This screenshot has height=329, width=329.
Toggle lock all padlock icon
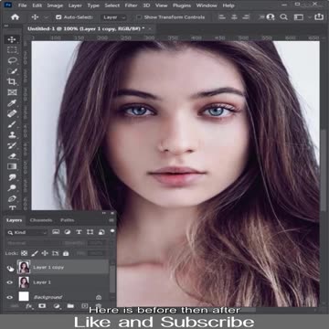tap(66, 253)
